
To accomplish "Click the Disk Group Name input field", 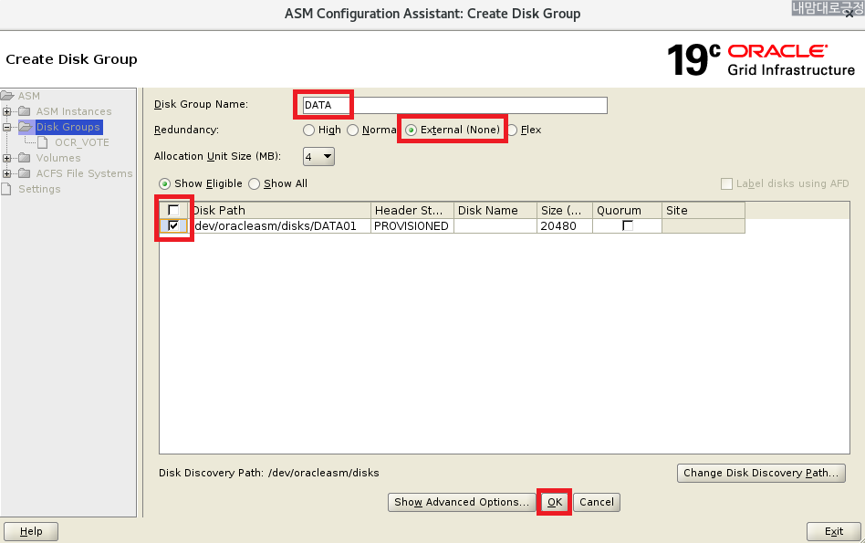I will pos(454,105).
